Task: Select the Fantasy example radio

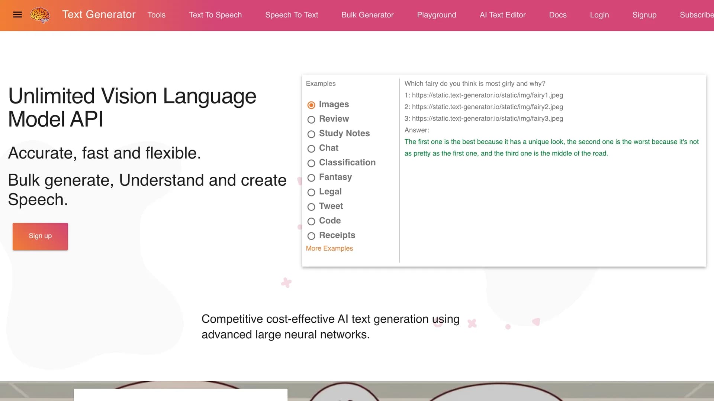Action: (x=311, y=178)
